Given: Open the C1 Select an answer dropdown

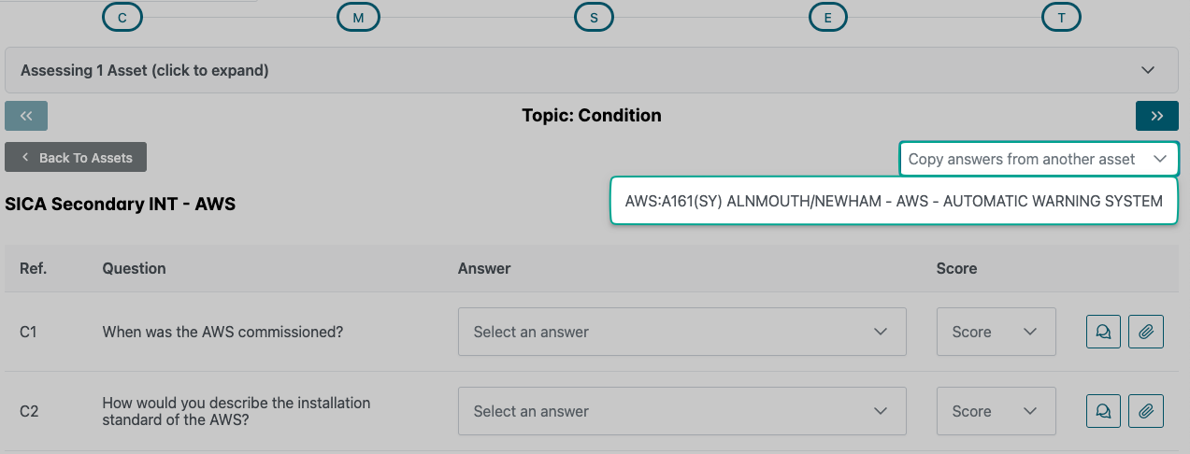Looking at the screenshot, I should 681,332.
